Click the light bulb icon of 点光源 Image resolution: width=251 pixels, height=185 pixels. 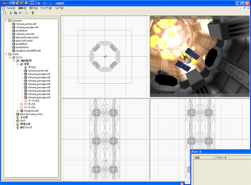pos(18,117)
